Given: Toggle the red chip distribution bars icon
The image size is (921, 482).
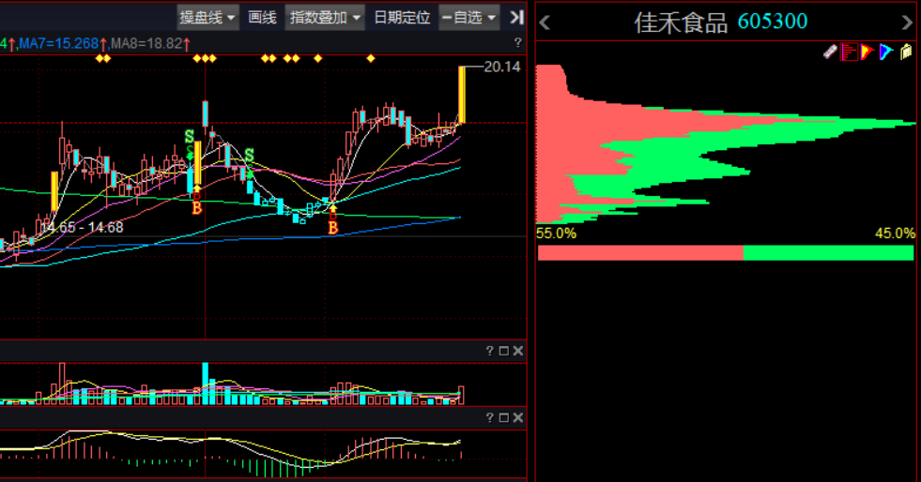Looking at the screenshot, I should point(849,53).
